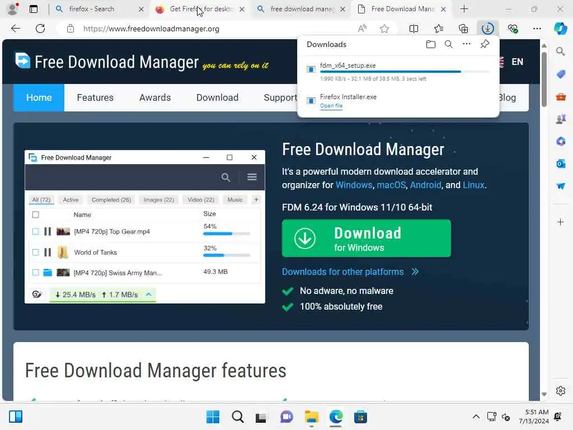Open the Home menu item on the site

coord(39,97)
